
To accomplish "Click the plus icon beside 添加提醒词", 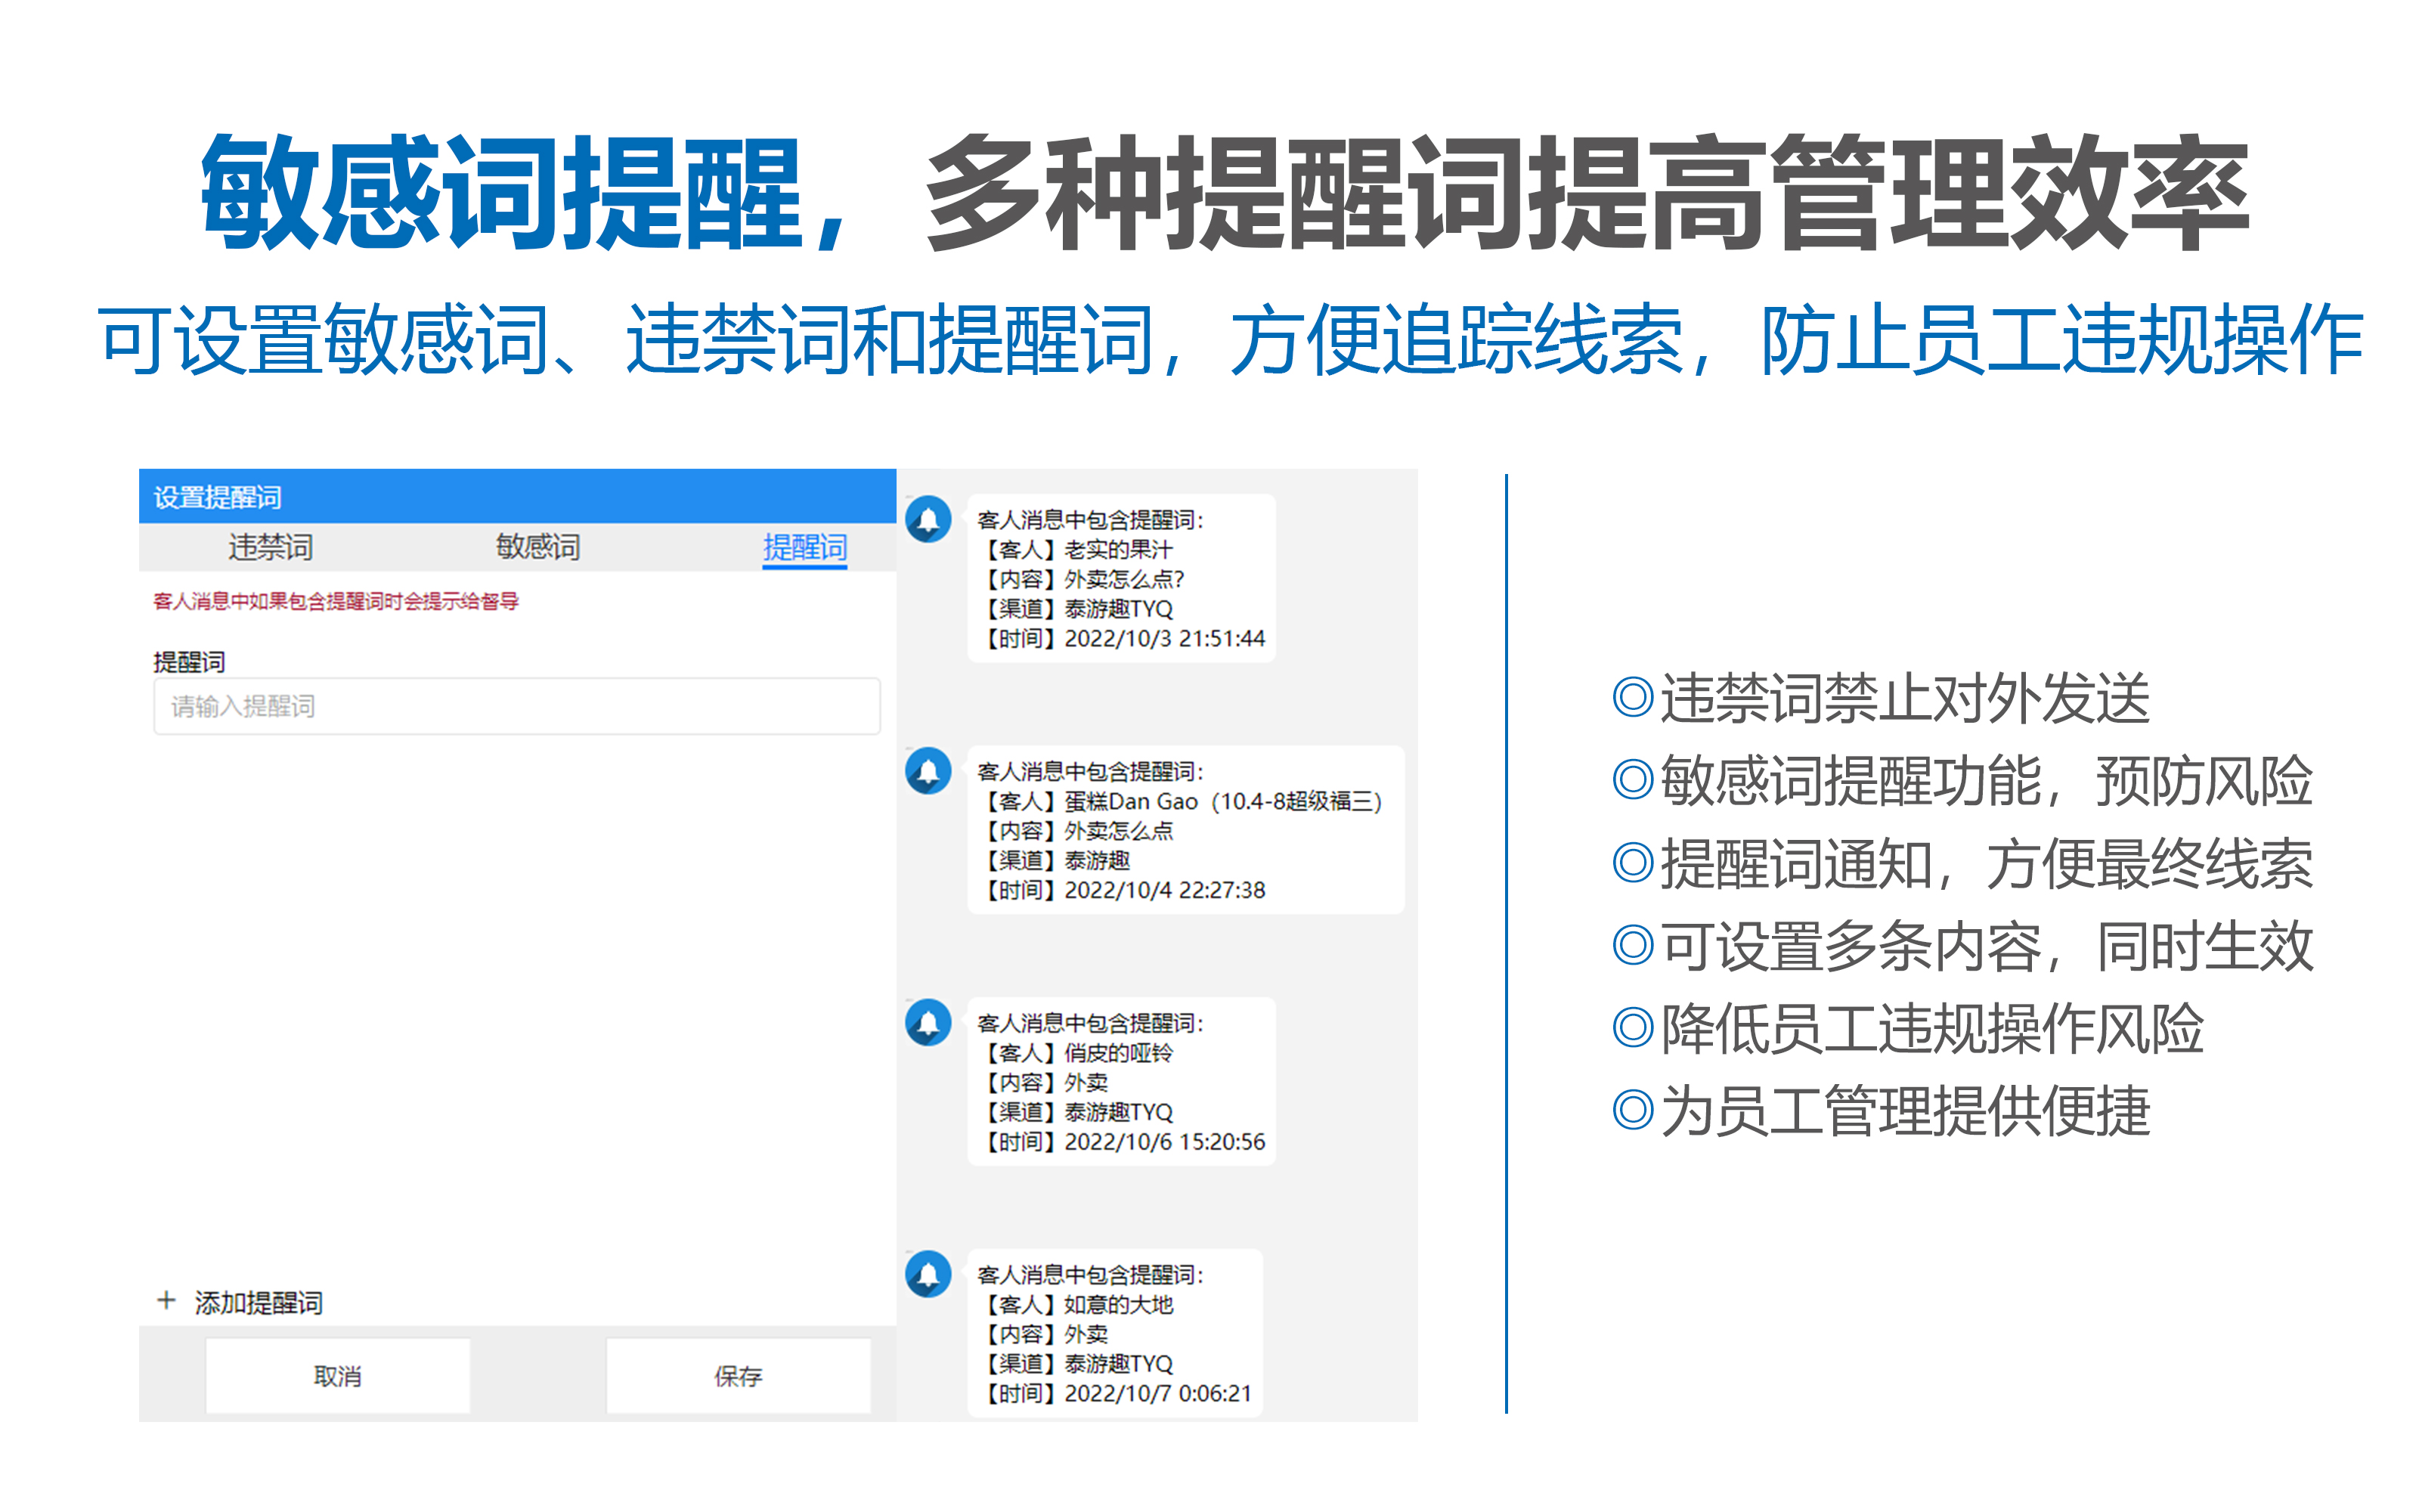I will tap(166, 1301).
